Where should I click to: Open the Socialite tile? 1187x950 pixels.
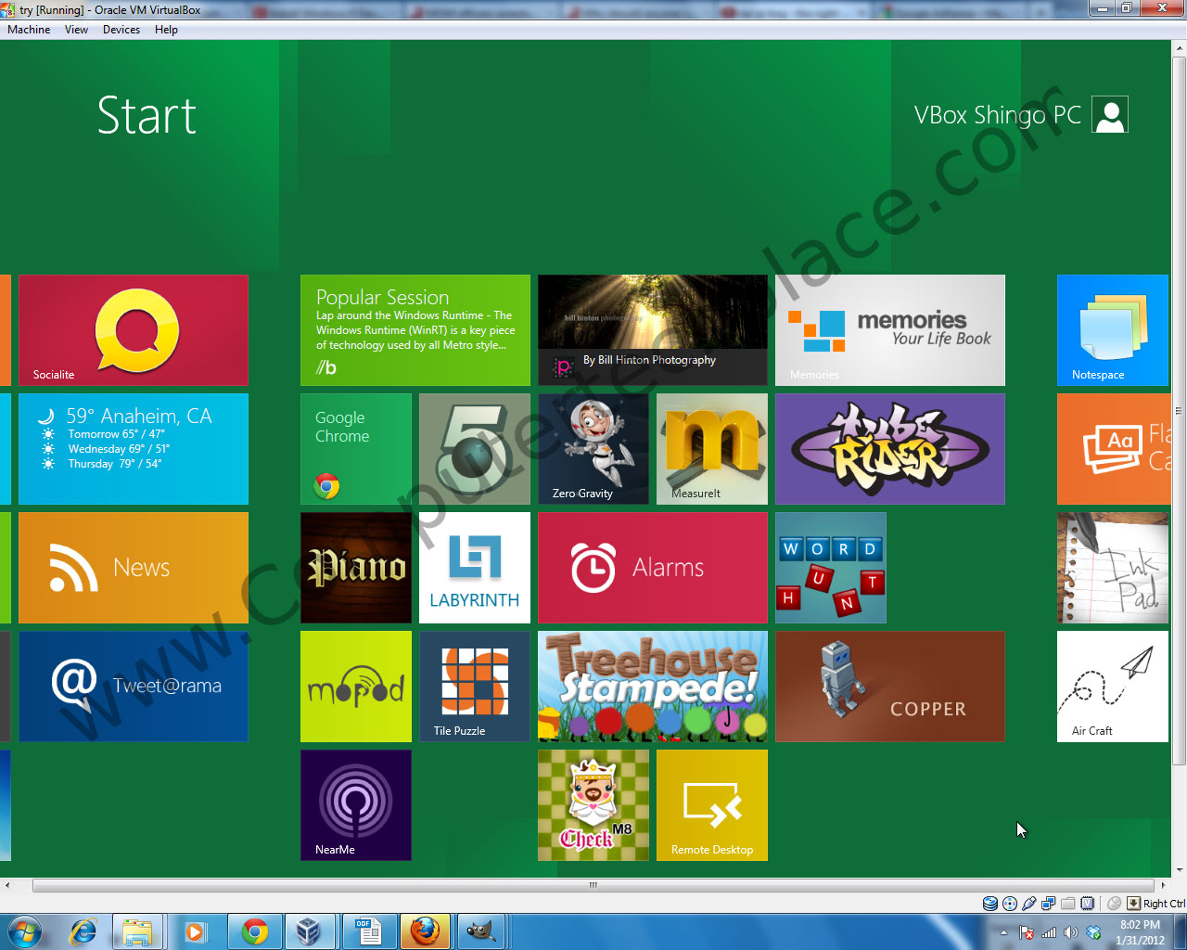134,330
